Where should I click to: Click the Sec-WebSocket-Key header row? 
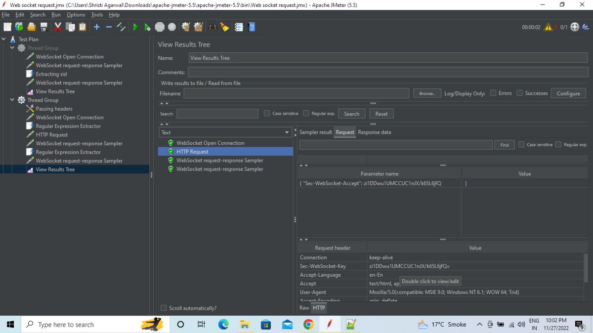(x=440, y=266)
